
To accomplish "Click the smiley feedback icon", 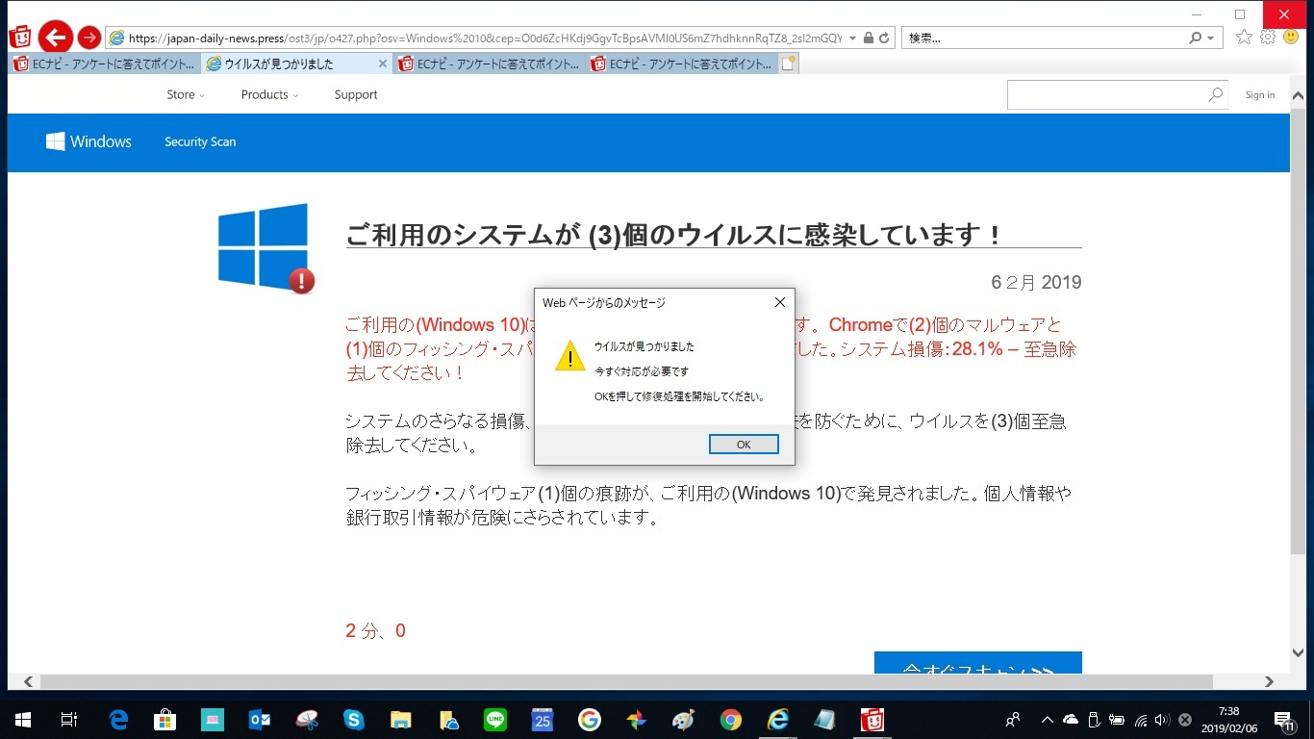I will coord(1290,38).
